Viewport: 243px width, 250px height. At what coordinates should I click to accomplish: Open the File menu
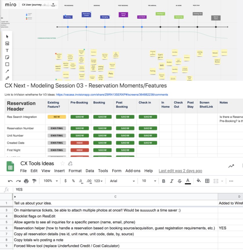pyautogui.click(x=23, y=171)
